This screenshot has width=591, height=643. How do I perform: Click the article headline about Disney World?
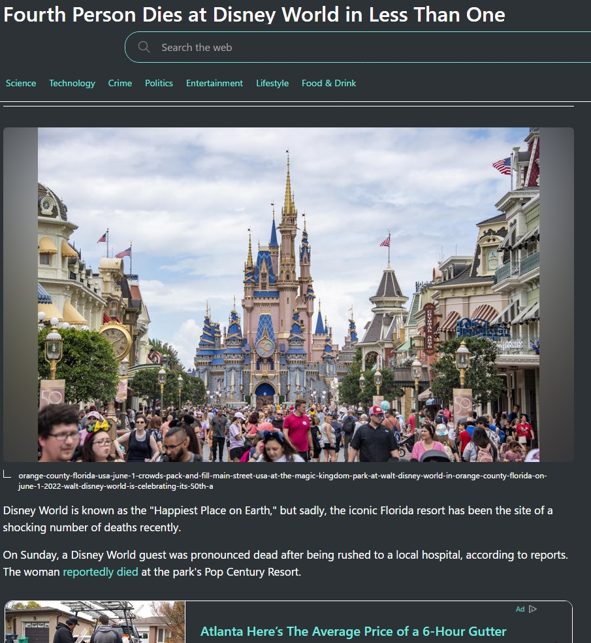(254, 14)
